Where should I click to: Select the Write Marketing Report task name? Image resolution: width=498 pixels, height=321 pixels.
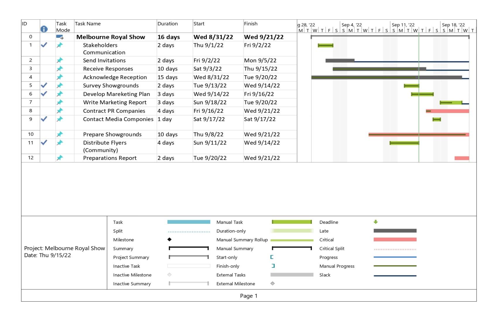pos(115,102)
